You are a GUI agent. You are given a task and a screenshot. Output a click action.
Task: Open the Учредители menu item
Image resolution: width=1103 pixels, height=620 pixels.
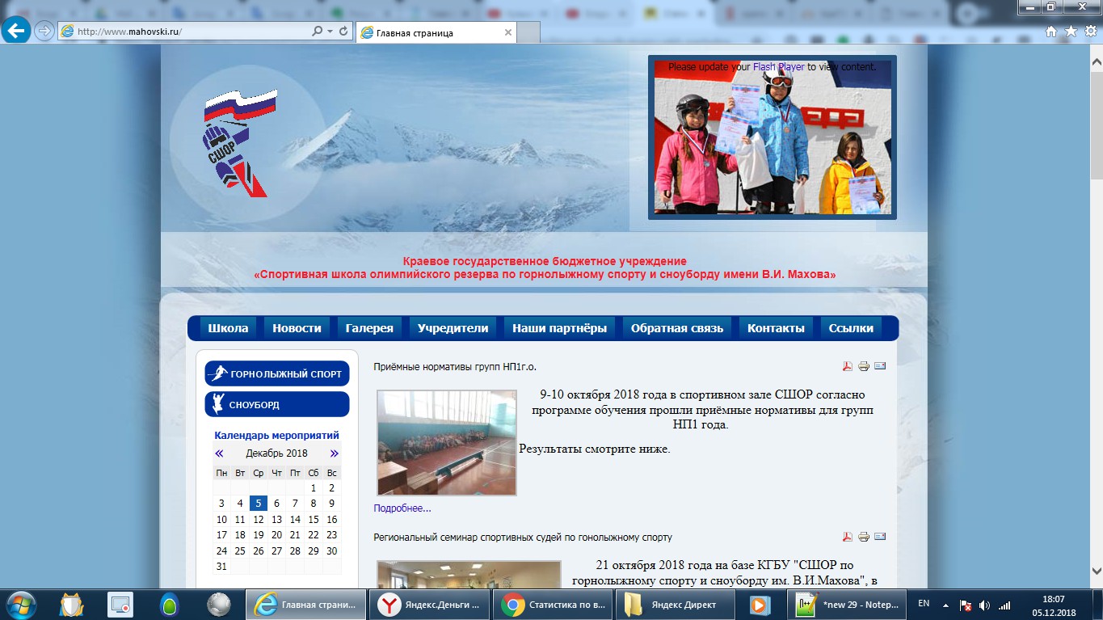coord(453,328)
